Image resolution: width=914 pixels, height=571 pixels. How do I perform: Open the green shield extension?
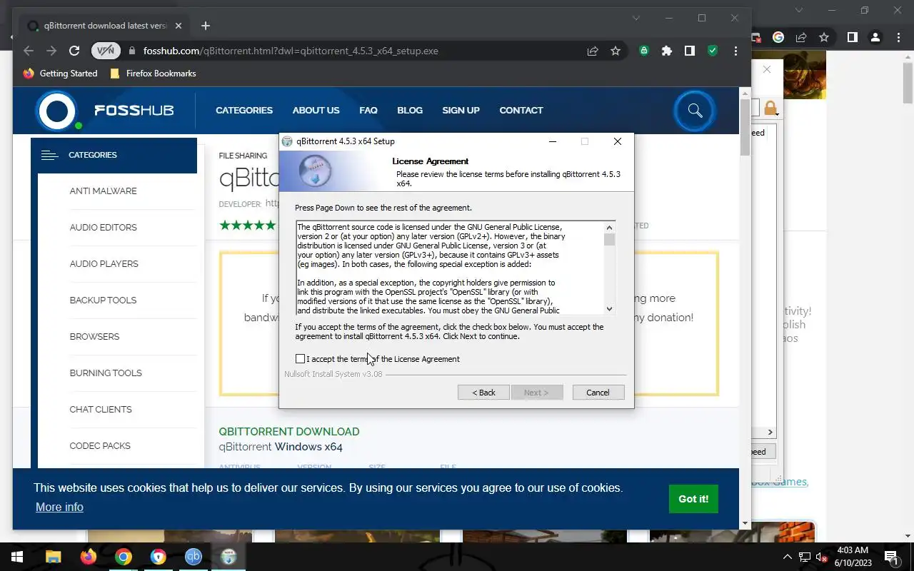click(713, 51)
